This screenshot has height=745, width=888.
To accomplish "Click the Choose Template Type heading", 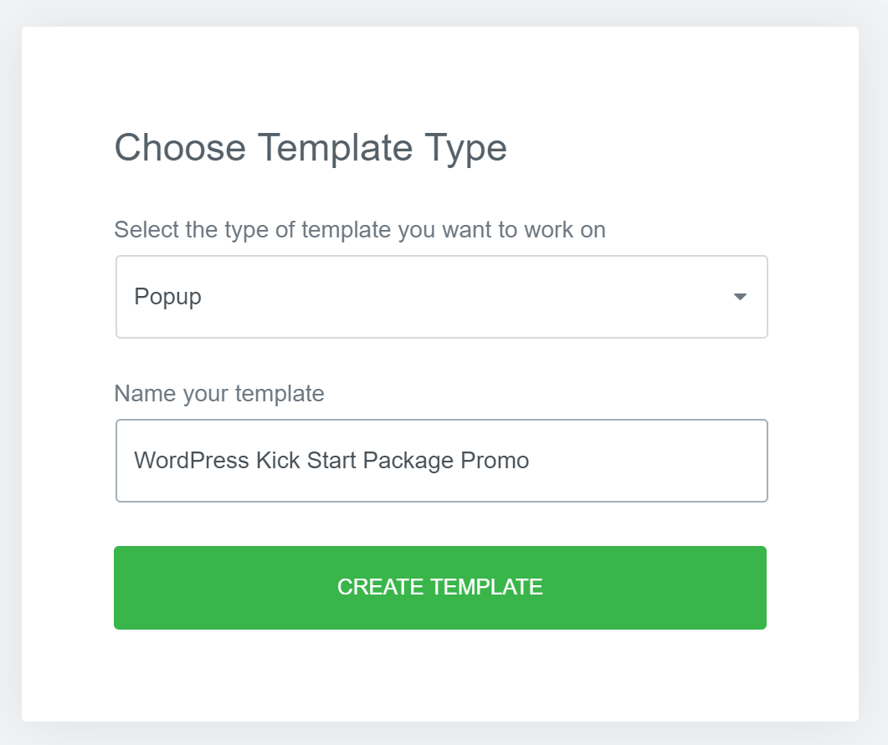I will click(x=311, y=148).
